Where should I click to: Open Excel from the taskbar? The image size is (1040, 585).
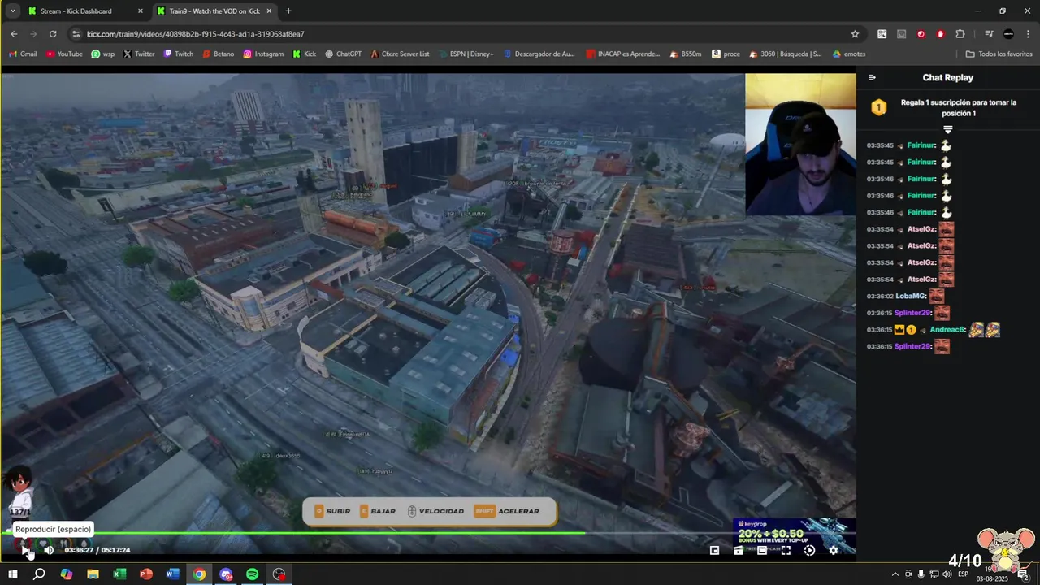[119, 574]
